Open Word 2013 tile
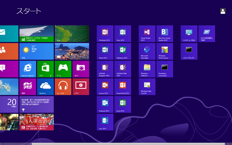 [105, 52]
